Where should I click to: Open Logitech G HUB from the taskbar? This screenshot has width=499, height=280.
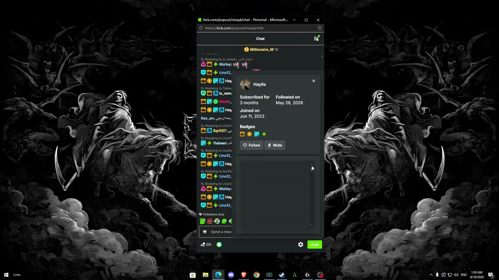[x=307, y=275]
